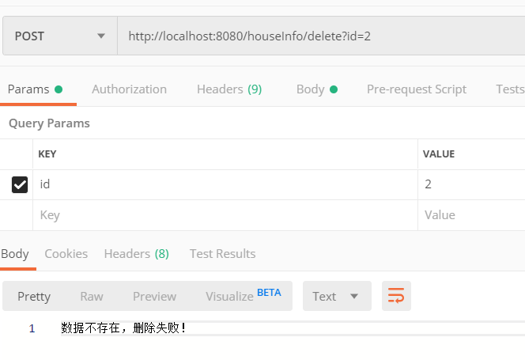Click the response text 数据不存在，删除失败！

[x=123, y=328]
